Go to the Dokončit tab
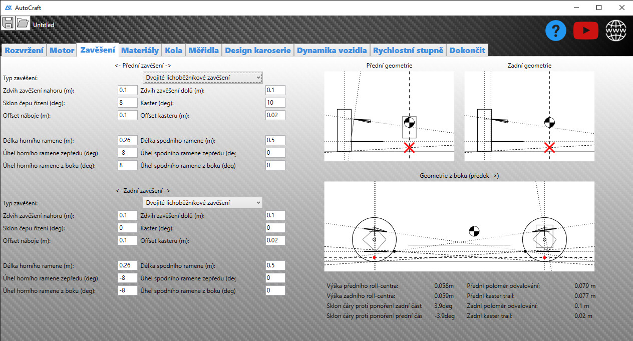This screenshot has height=341, width=633. pyautogui.click(x=467, y=50)
